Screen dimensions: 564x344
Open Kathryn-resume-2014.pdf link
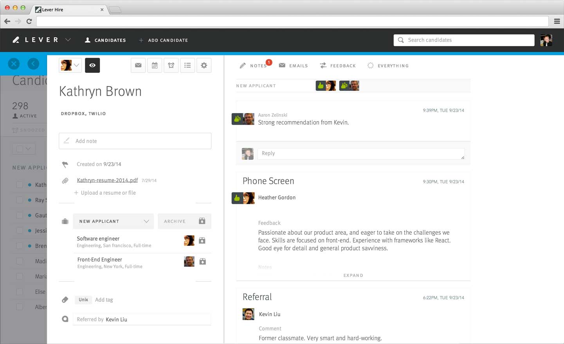pos(107,180)
